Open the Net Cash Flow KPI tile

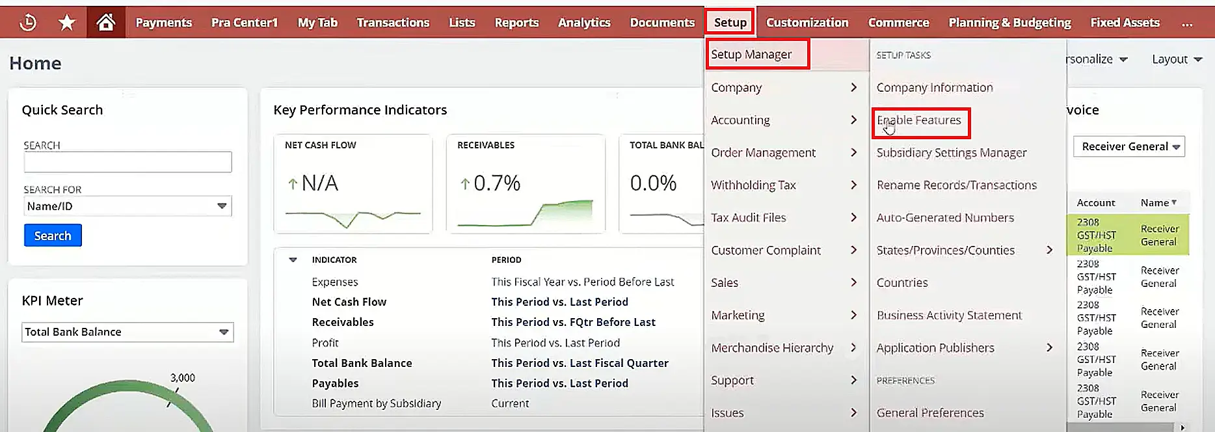point(353,183)
